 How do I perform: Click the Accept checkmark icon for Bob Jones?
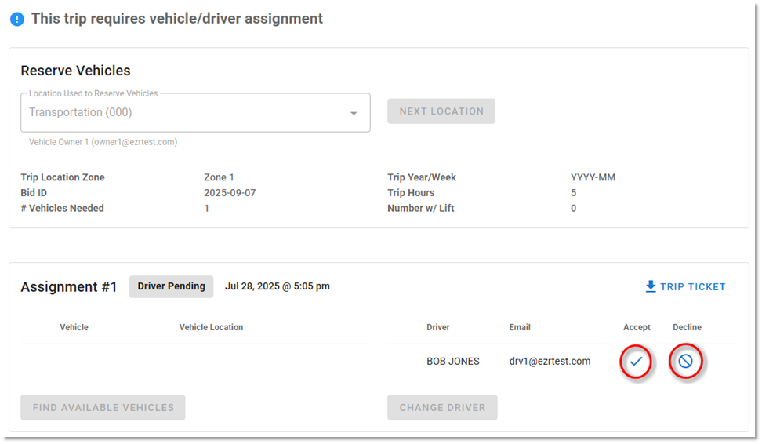[x=636, y=362]
